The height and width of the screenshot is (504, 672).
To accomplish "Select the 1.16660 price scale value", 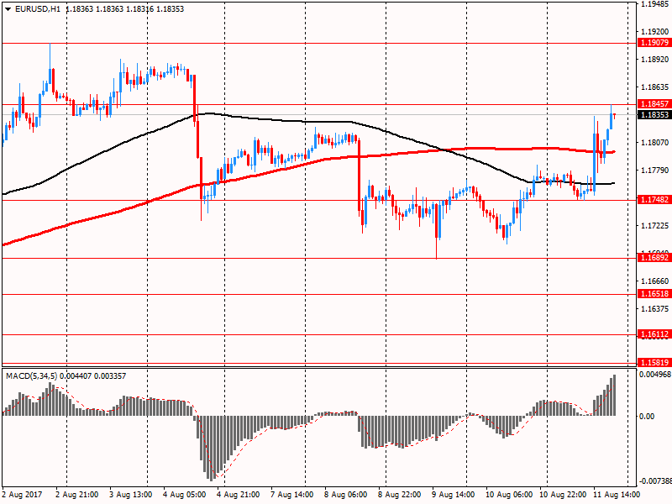I will tap(654, 281).
